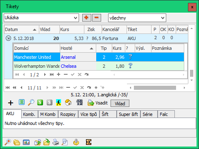
Task: Click the Vklad column header
Action: (49, 29)
